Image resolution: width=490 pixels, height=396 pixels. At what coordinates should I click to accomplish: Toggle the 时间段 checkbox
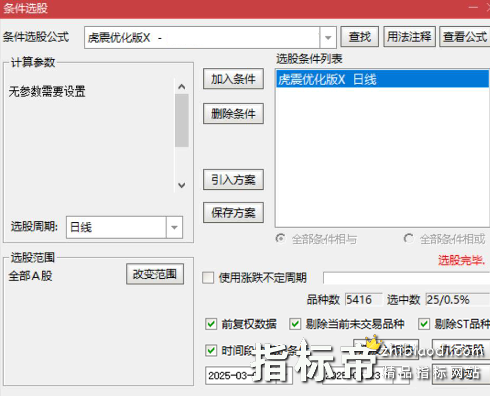[x=211, y=350]
